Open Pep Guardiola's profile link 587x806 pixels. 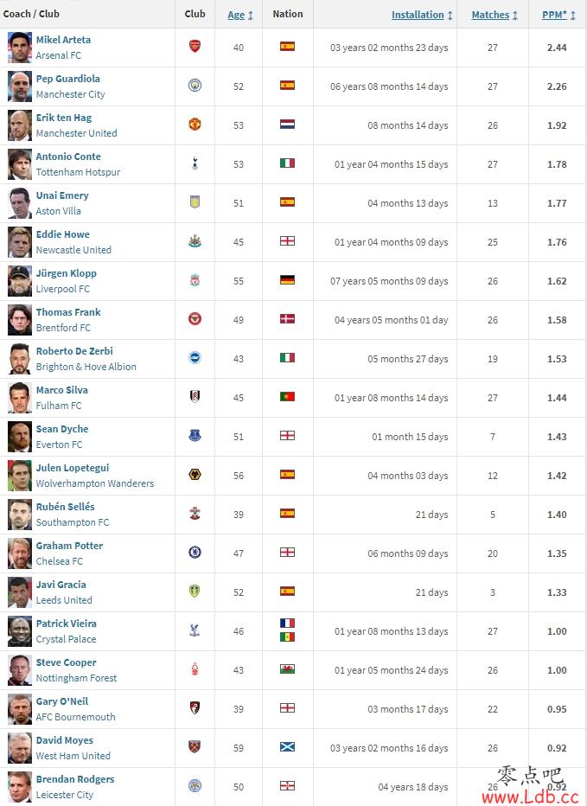[x=67, y=79]
